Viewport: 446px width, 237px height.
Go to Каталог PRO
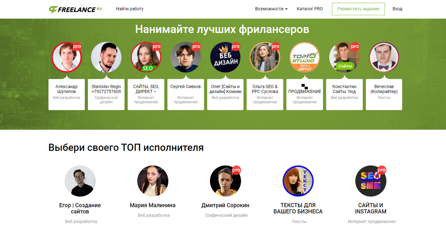310,9
